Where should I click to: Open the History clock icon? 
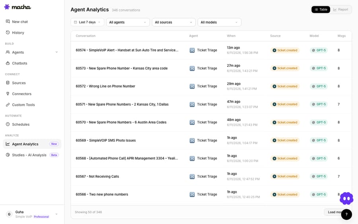point(8,32)
